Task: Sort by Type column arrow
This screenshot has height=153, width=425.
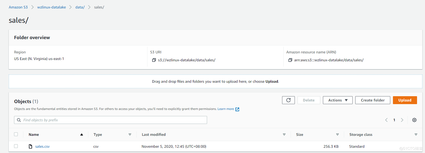Action: tap(130, 135)
